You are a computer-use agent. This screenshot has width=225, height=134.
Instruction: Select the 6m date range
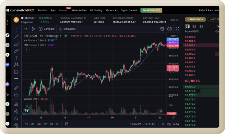point(33,124)
